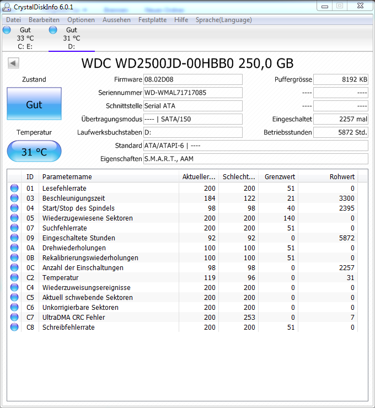
Task: Sort by Parametername column header
Action: tap(109, 176)
